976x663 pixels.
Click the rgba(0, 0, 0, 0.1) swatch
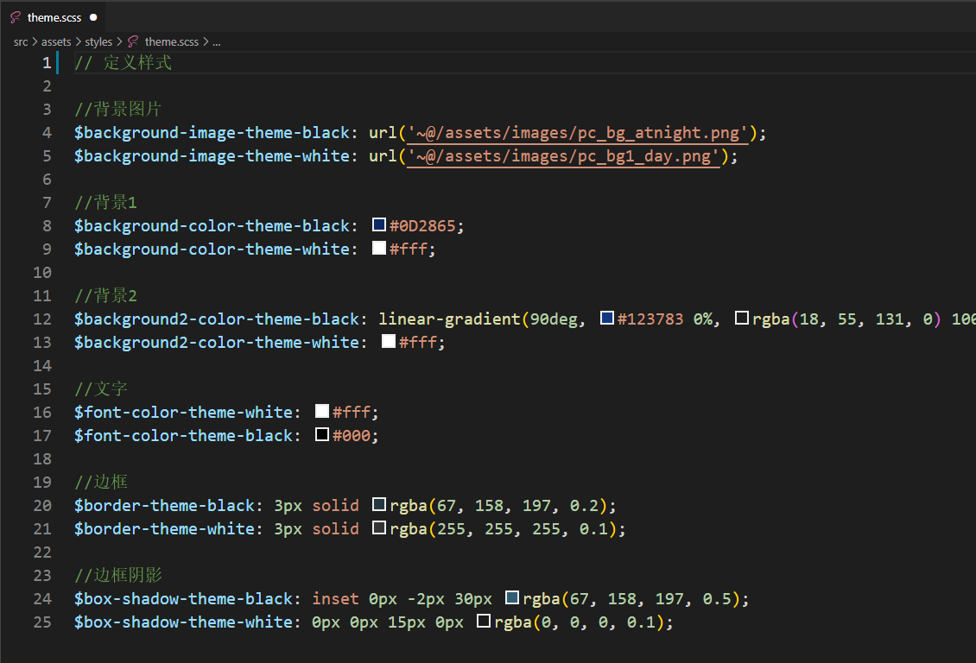pyautogui.click(x=483, y=622)
